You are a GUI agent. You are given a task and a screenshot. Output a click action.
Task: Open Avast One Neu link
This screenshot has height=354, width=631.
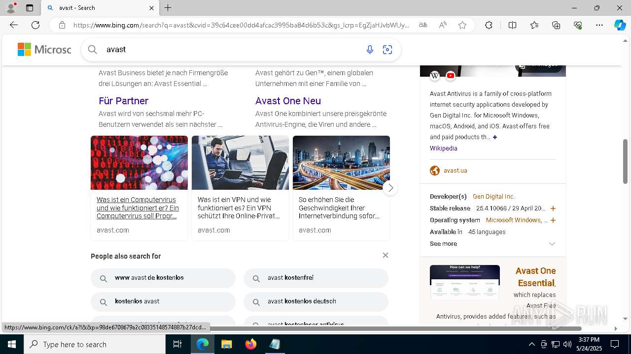click(288, 101)
